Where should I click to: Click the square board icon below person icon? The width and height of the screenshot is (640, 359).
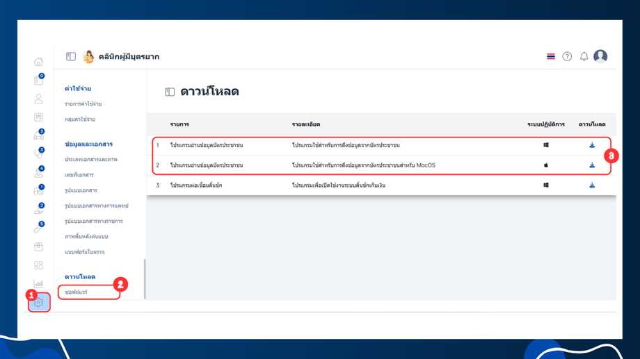tap(38, 117)
